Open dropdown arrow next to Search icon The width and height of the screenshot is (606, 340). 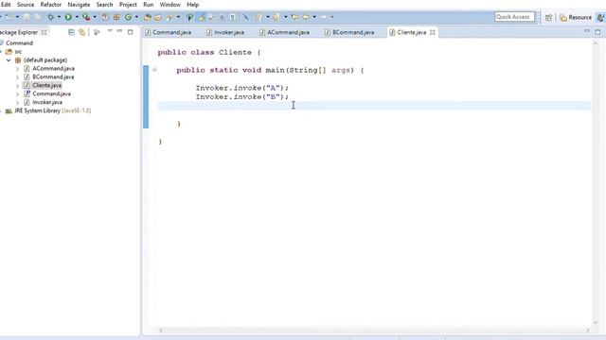[178, 17]
